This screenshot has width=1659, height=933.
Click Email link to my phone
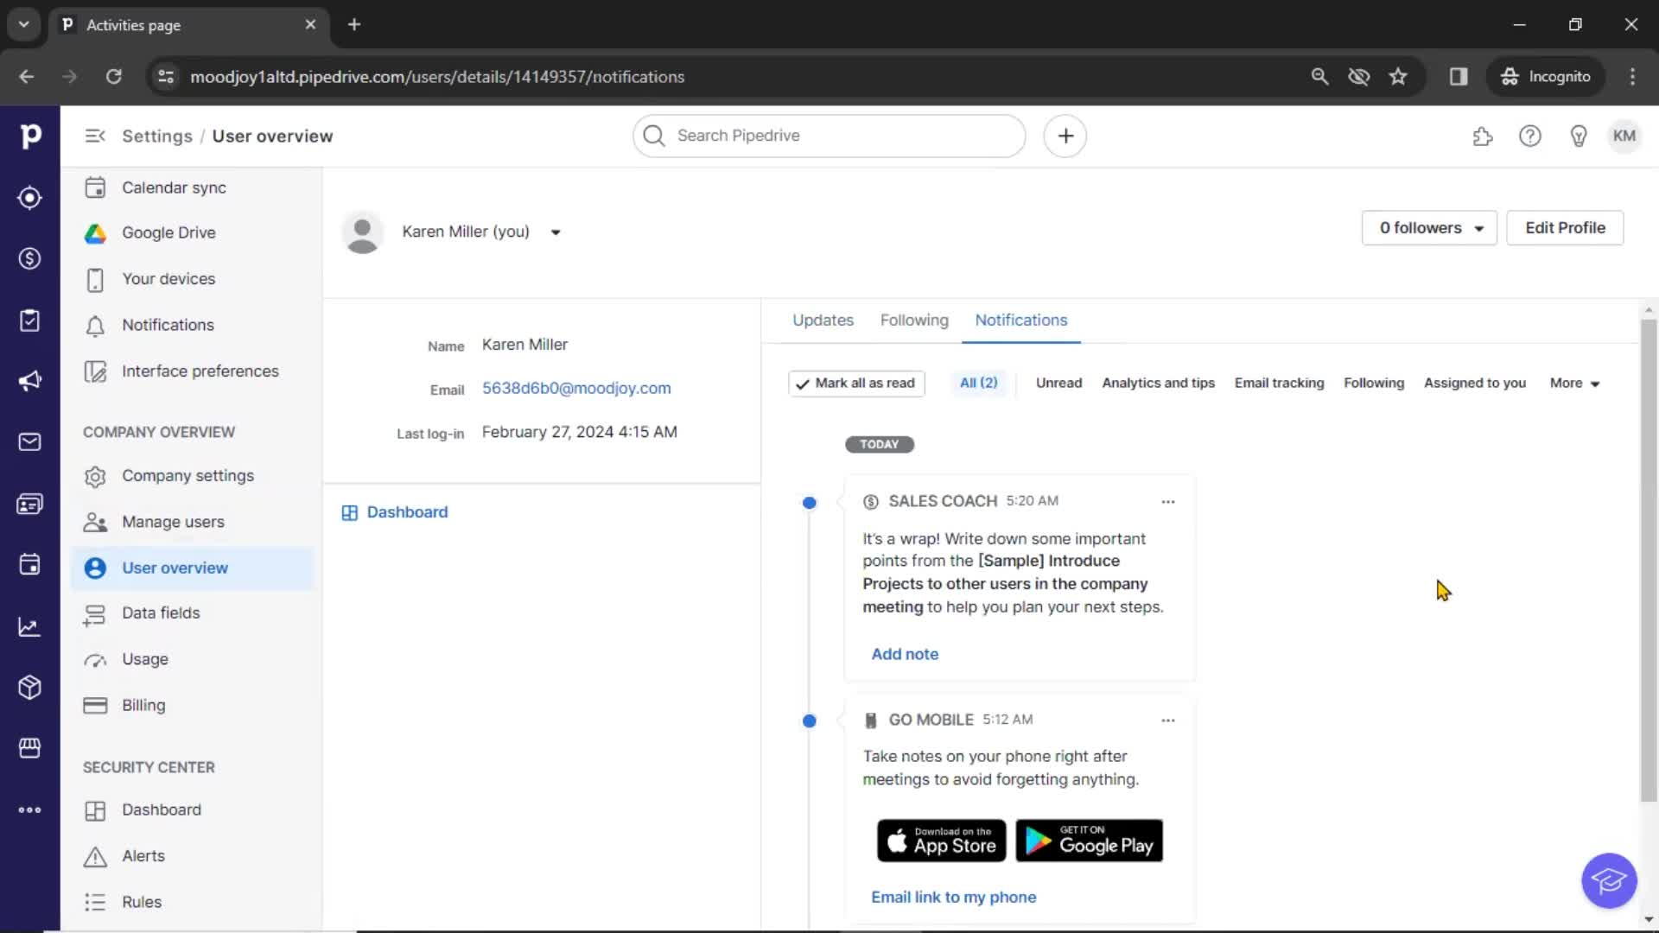click(x=954, y=897)
